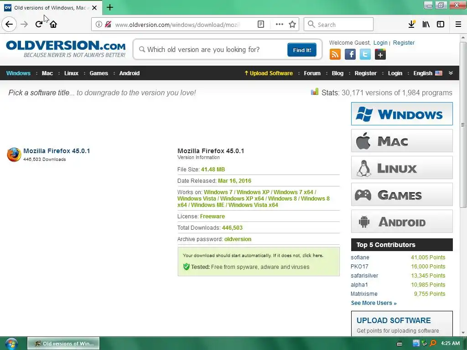Click Login link beside Welcome Guest
This screenshot has height=350, width=467.
tap(381, 42)
